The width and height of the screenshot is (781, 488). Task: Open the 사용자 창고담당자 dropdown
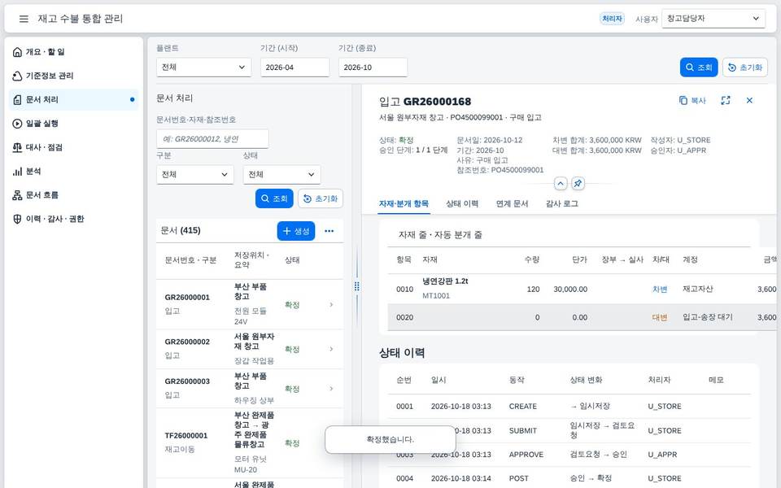point(713,19)
